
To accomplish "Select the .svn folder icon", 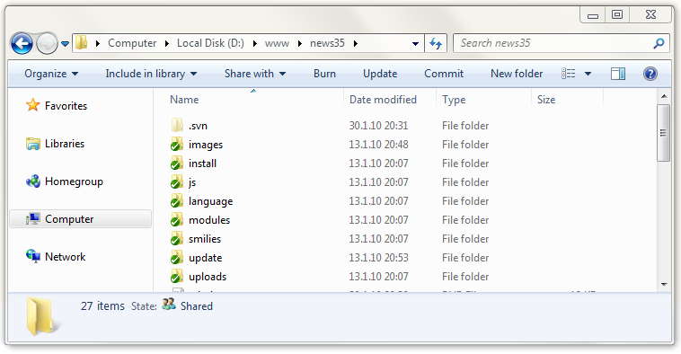I will (177, 126).
